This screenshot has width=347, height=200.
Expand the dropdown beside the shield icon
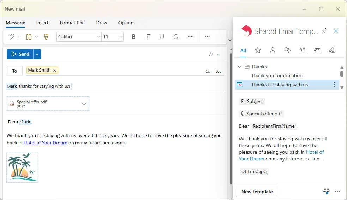(218, 55)
